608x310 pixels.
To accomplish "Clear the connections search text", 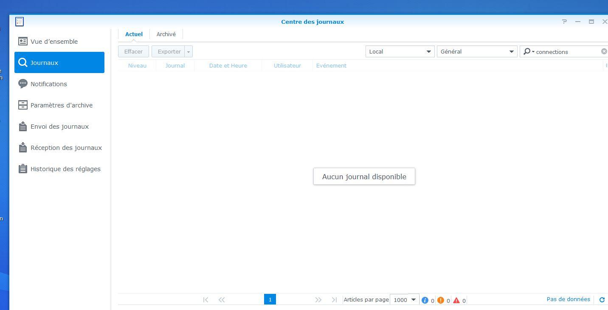I will 604,51.
